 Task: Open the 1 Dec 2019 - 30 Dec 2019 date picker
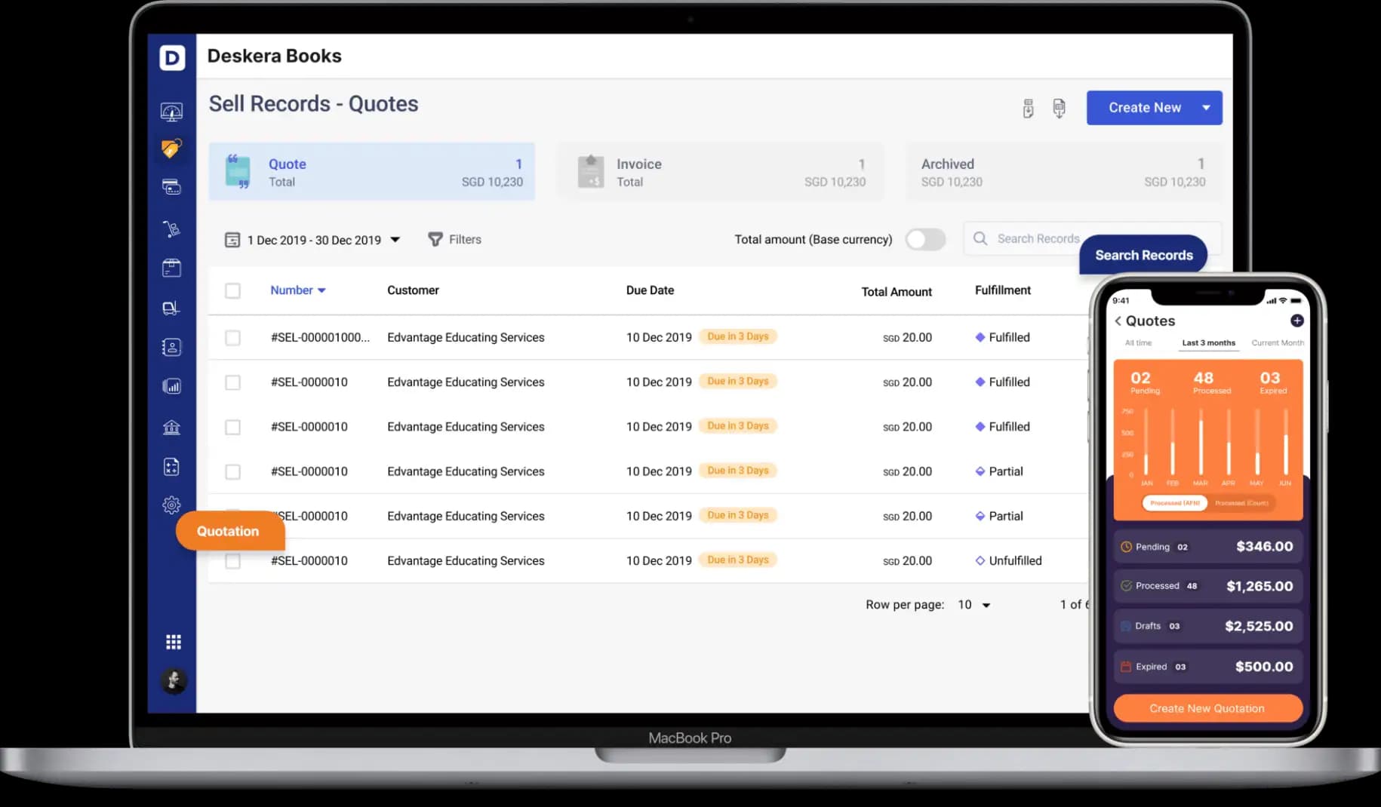312,240
